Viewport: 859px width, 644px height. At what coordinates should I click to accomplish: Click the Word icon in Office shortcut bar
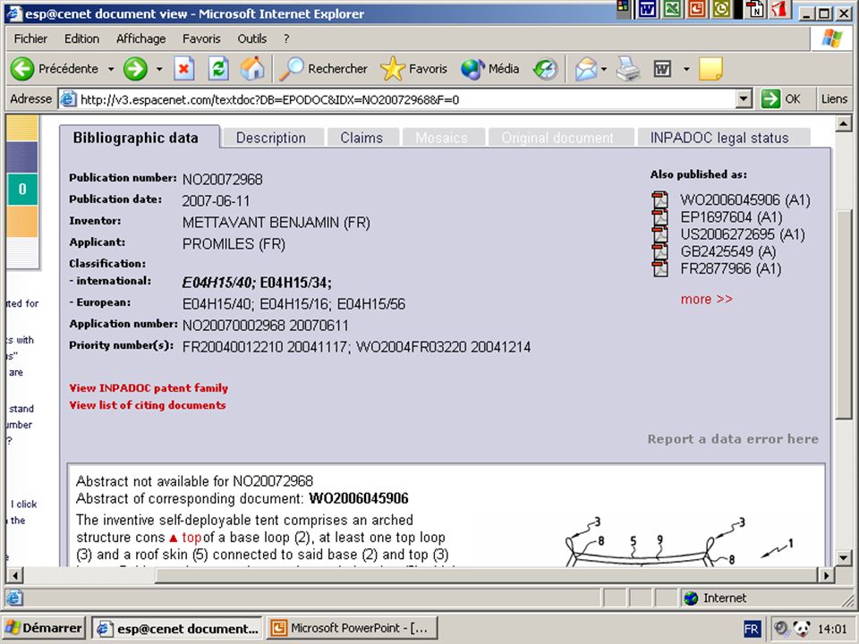648,9
